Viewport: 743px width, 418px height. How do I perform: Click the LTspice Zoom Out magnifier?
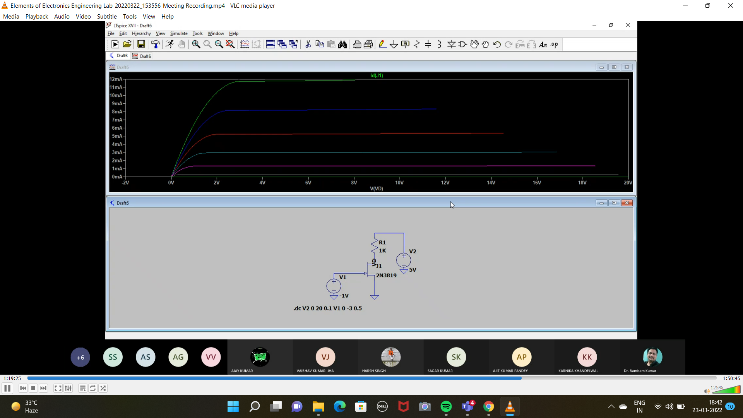pos(219,45)
